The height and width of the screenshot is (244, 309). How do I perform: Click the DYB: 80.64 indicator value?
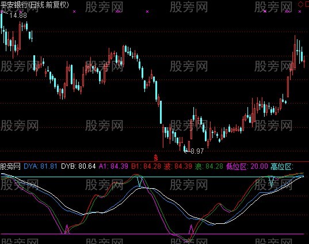78,166
